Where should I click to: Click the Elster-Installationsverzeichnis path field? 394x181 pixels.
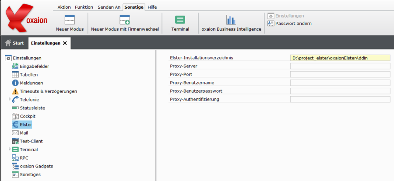340,58
